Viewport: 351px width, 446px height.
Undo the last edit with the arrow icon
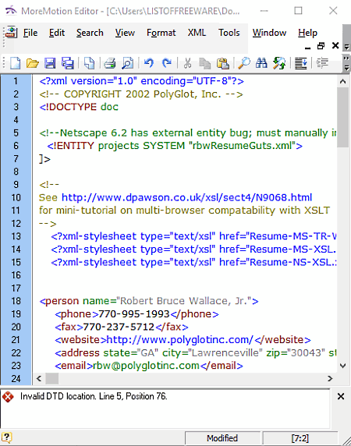[x=148, y=63]
